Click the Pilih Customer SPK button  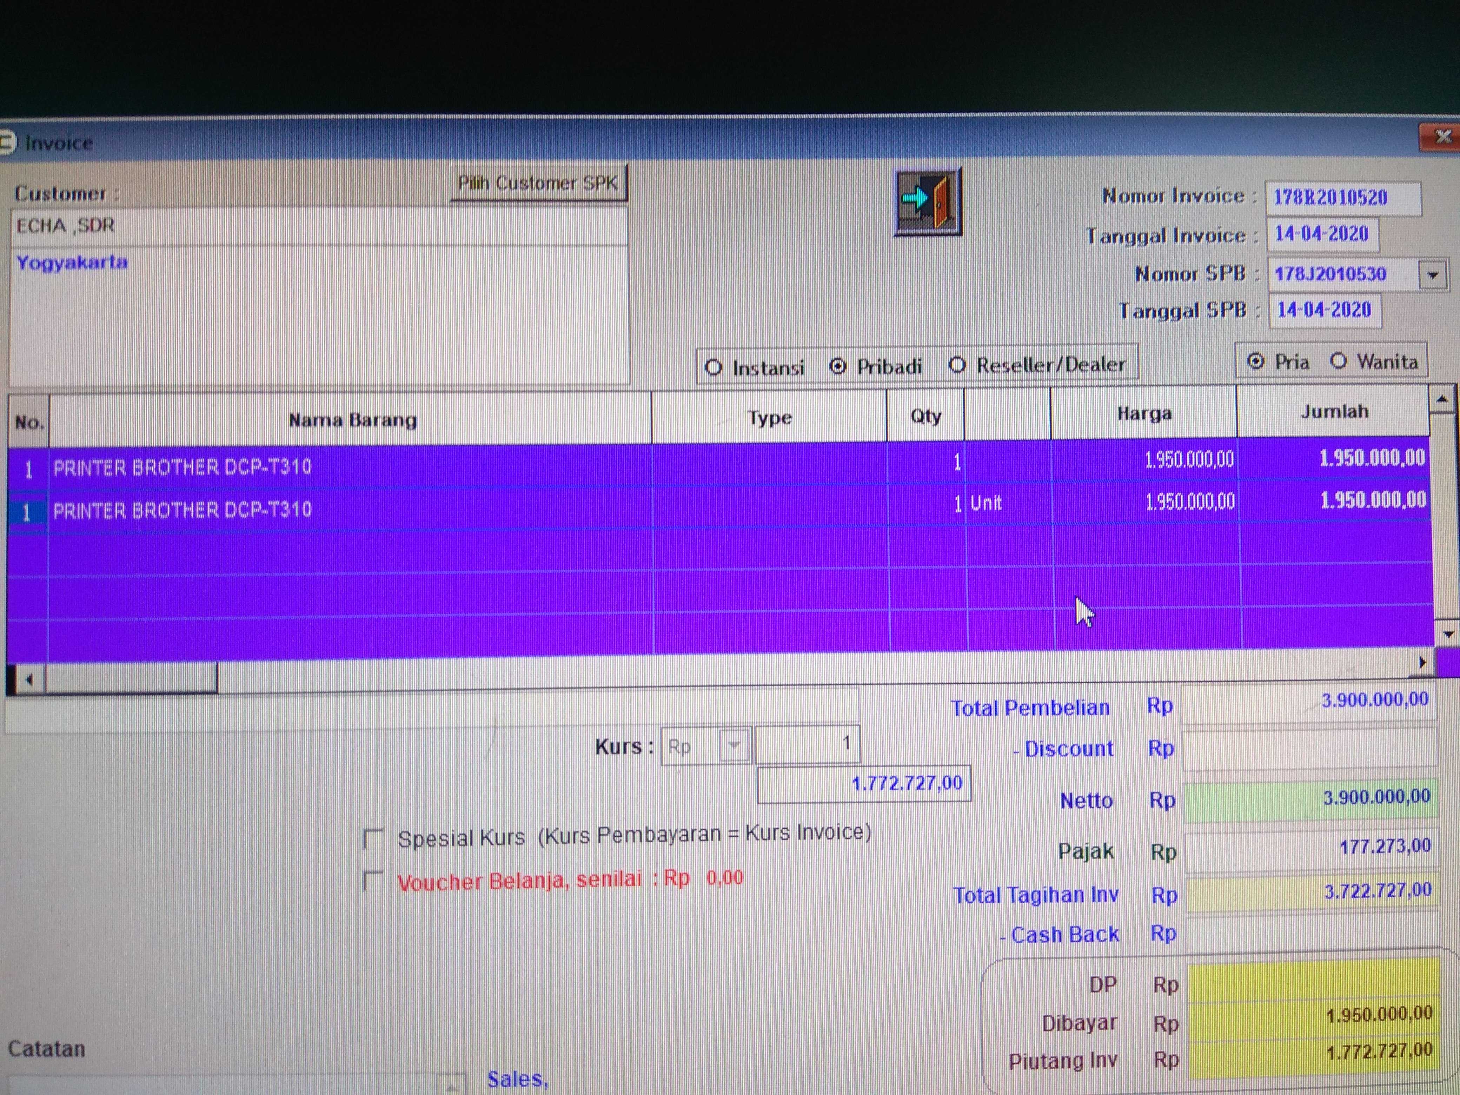coord(538,183)
